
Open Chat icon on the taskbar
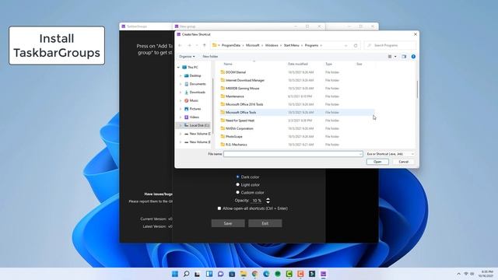coord(220,274)
